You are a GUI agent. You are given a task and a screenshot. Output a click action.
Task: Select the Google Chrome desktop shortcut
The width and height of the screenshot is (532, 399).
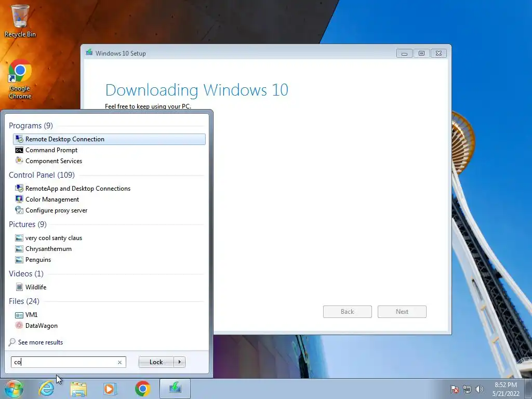20,79
